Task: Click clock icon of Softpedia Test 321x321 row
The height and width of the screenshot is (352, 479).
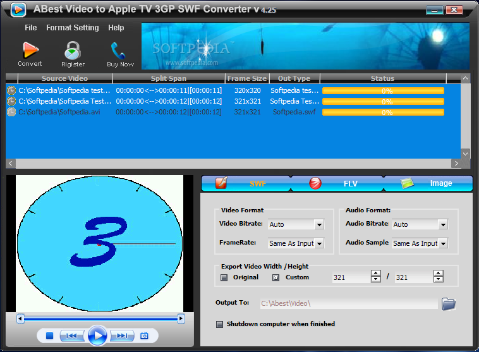Action: pos(11,101)
